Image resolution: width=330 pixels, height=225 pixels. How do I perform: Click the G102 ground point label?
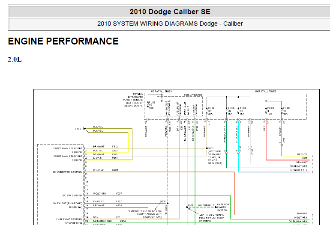78,129
